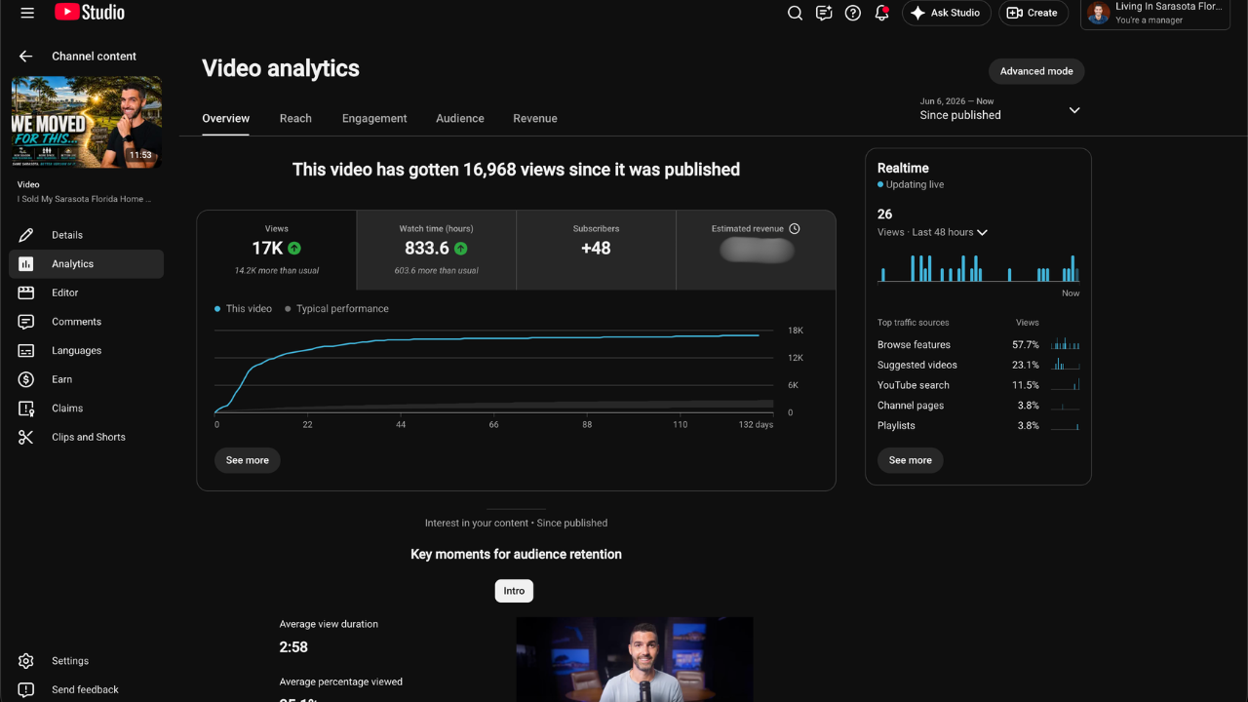Open the hamburger navigation menu

(27, 13)
